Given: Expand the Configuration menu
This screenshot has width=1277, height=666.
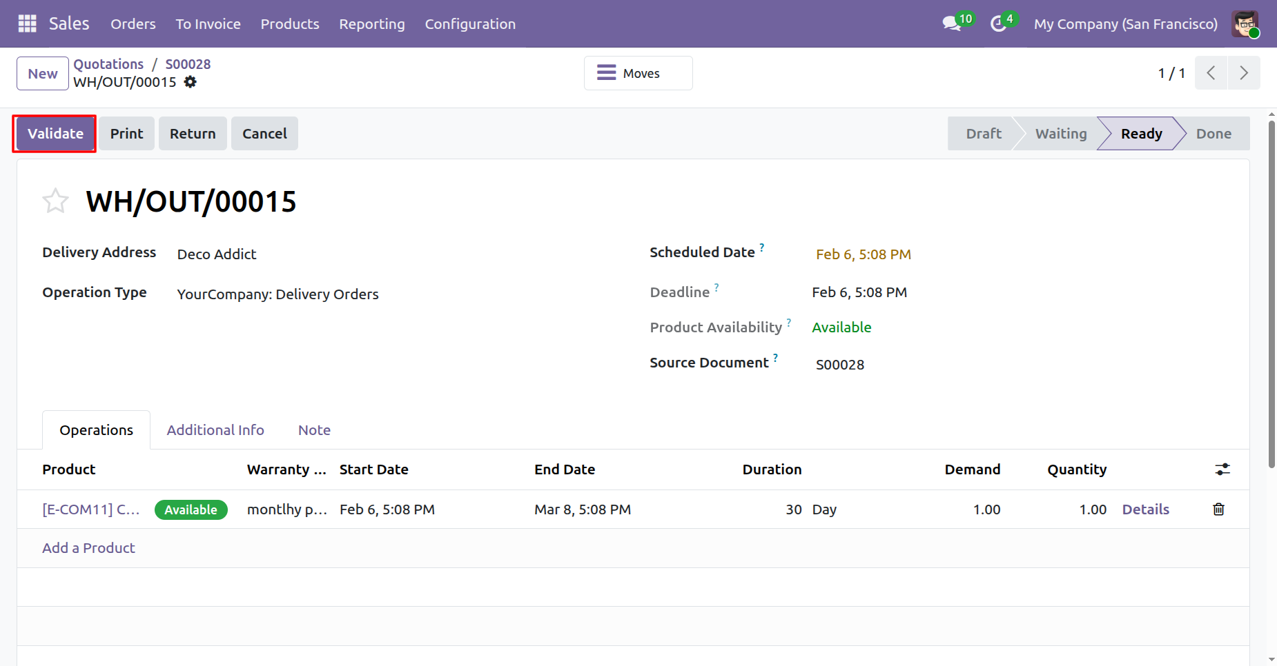Looking at the screenshot, I should [x=469, y=23].
